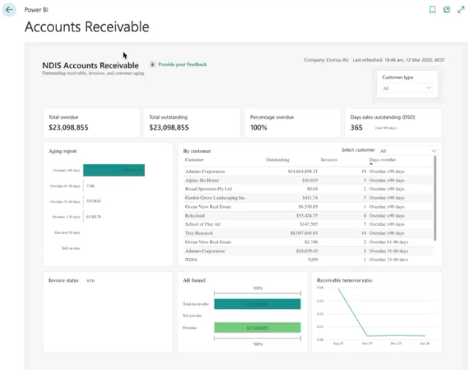Click the Total receivable funnel bar
Viewport: 472px width, 370px height.
coord(257,304)
